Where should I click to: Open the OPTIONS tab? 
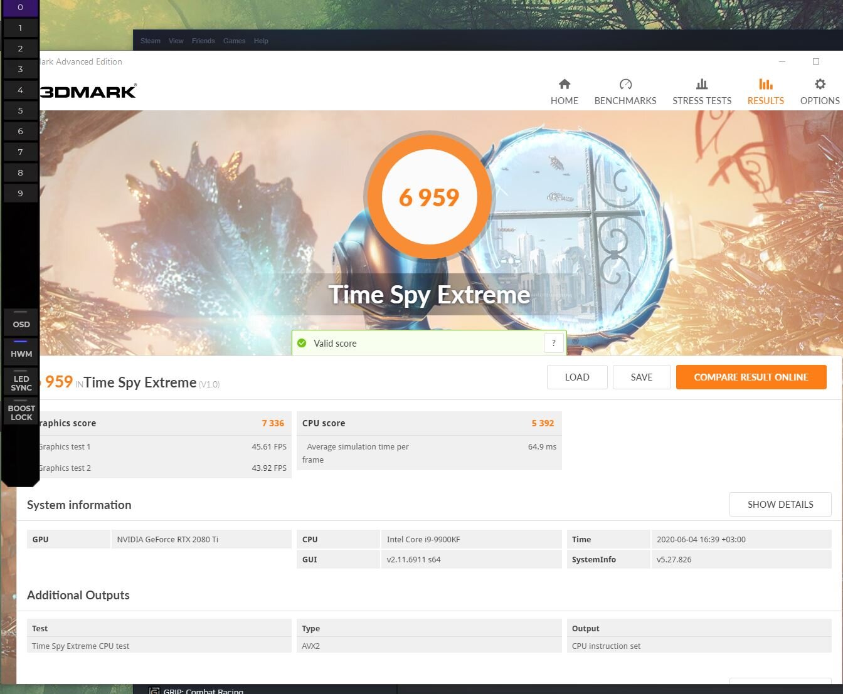(820, 92)
